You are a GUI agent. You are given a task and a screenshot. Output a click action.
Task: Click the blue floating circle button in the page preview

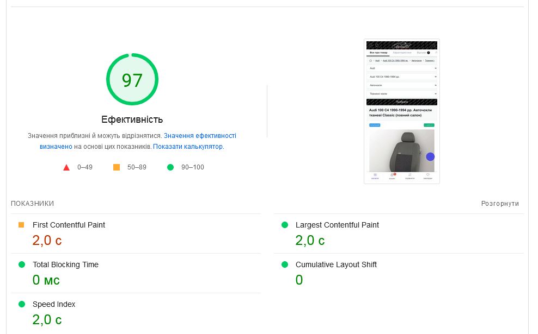[430, 156]
